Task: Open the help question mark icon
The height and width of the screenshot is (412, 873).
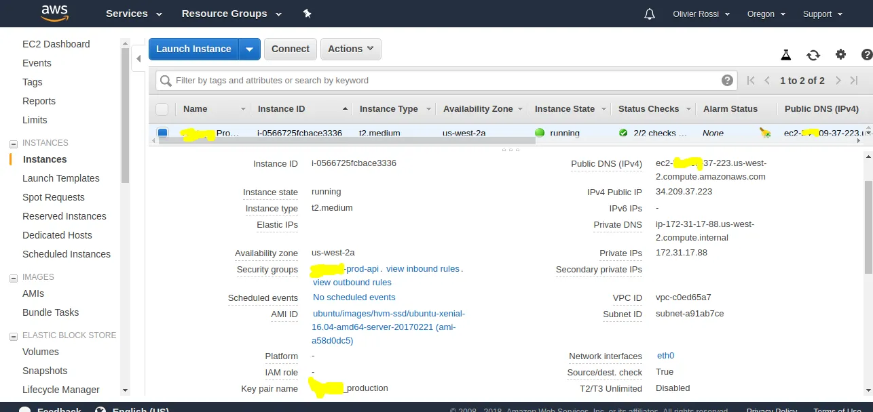Action: click(x=867, y=55)
